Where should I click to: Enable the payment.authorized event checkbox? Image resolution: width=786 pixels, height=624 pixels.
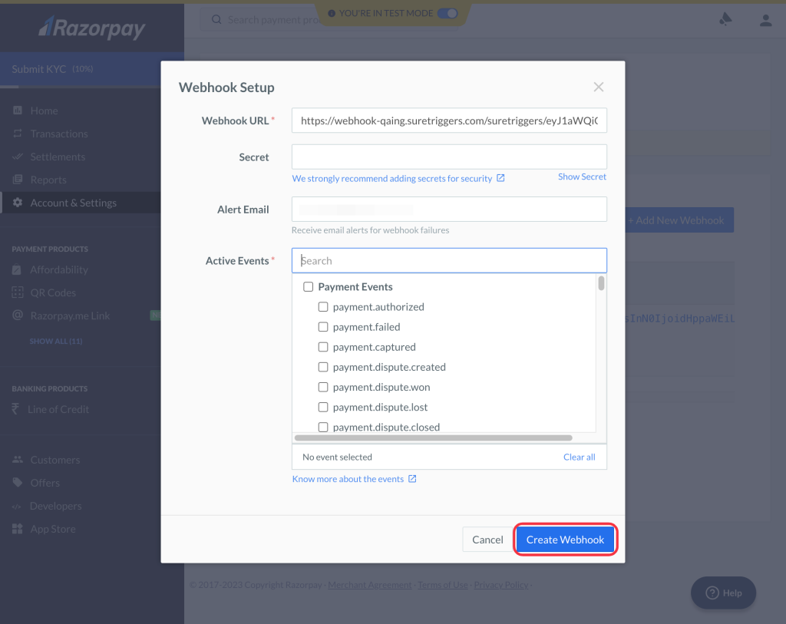pyautogui.click(x=323, y=307)
